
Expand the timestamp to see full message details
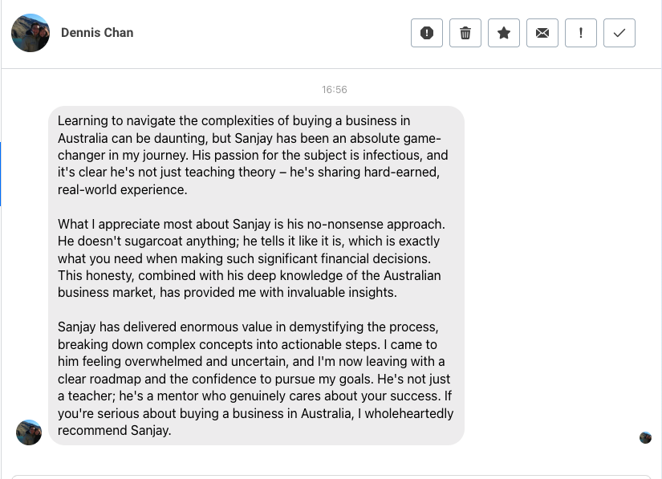point(334,89)
